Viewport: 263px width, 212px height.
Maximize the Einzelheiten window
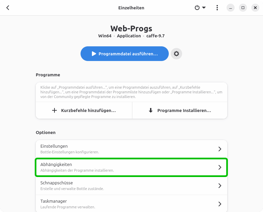243,8
